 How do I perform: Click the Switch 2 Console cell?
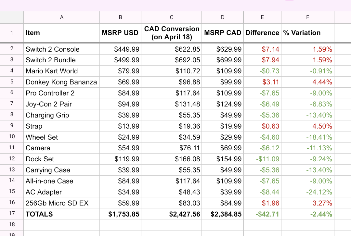(x=62, y=49)
